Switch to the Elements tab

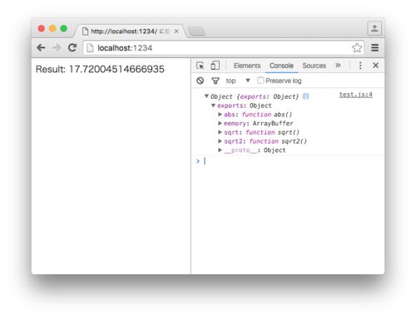click(x=247, y=66)
